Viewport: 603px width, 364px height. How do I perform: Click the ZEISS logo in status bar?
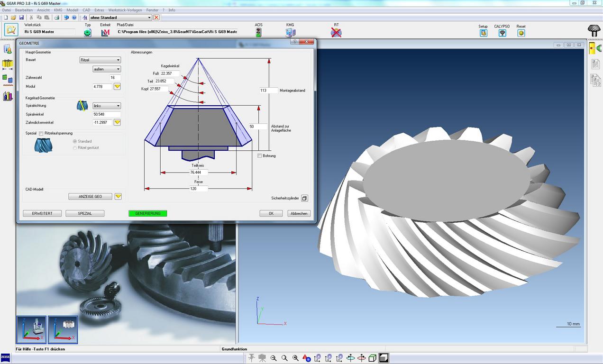tap(6, 358)
